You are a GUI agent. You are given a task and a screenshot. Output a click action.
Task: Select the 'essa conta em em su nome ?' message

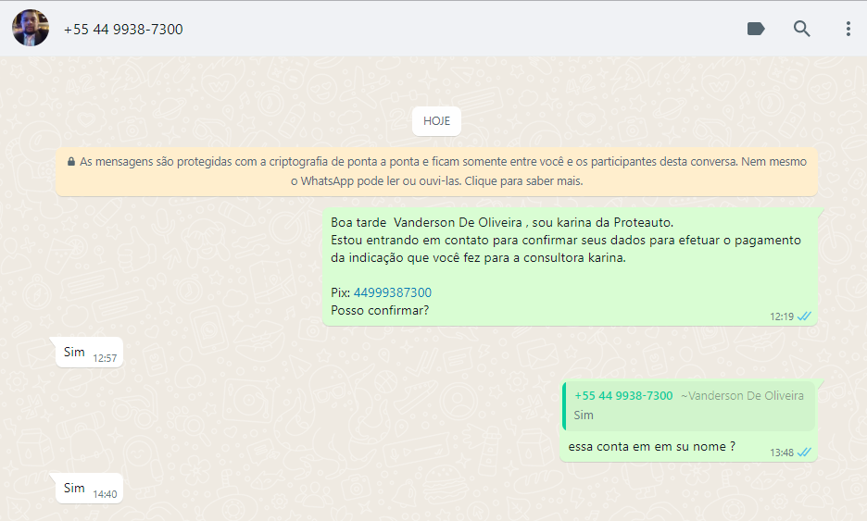pos(652,446)
